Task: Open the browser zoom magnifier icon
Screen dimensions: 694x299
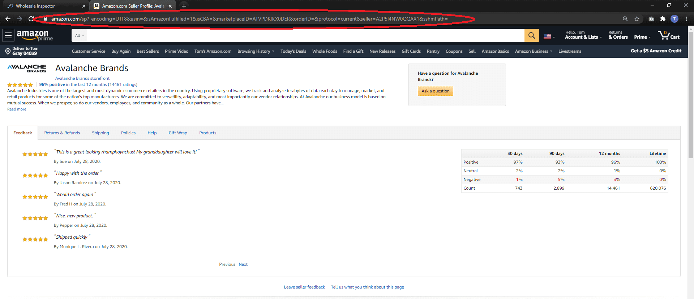Action: 625,19
